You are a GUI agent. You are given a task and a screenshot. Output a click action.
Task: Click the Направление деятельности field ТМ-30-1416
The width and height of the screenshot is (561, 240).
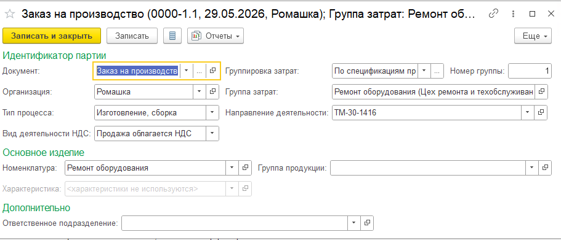click(x=427, y=113)
